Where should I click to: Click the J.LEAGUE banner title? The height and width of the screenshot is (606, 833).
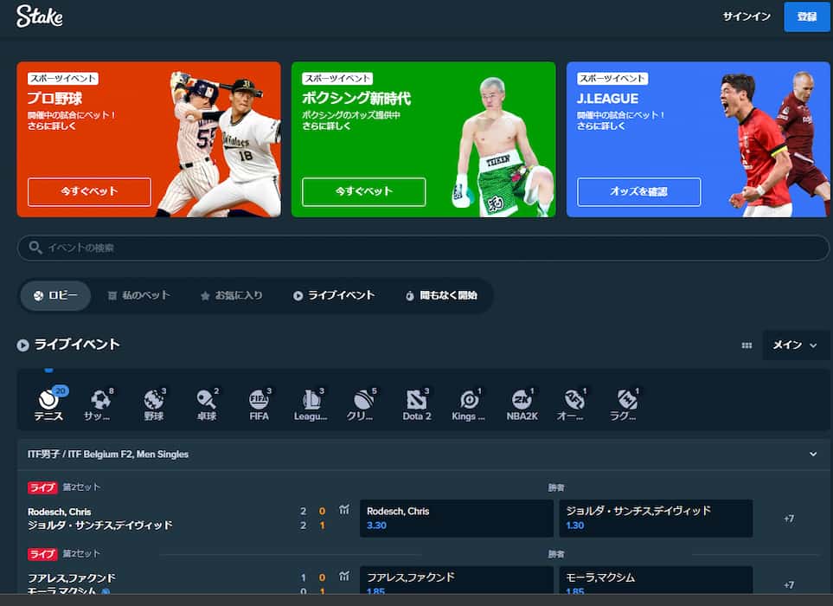pos(608,99)
